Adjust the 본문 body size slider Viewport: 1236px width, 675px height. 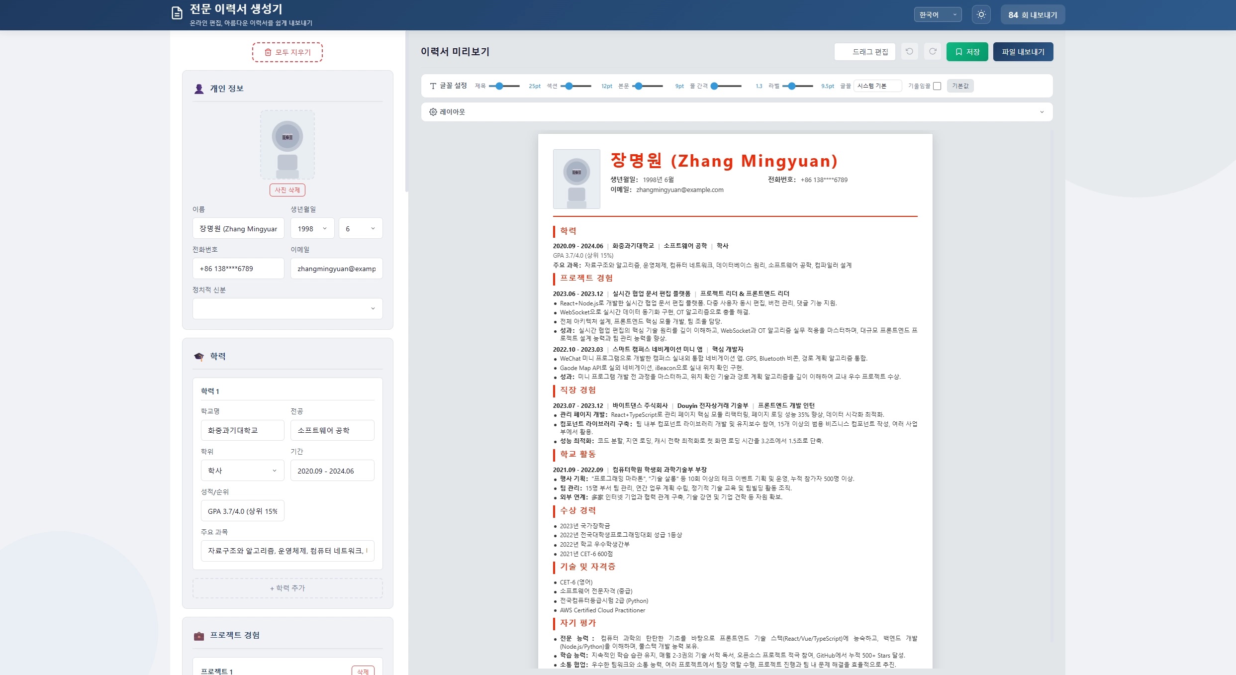[648, 86]
